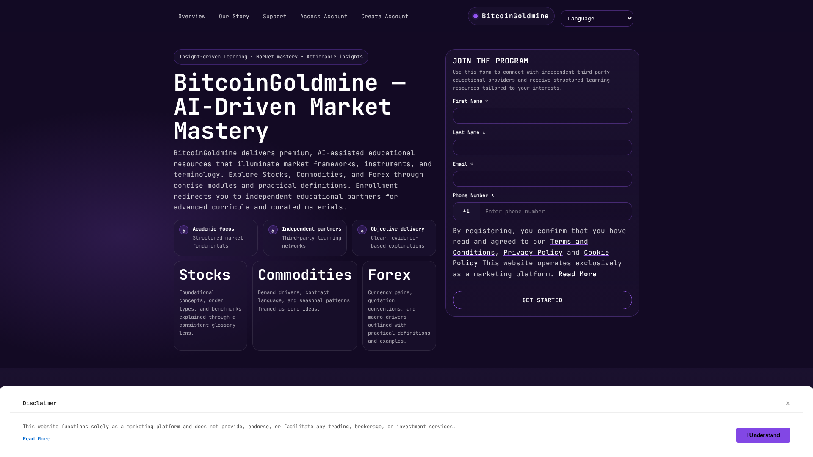Open the +1 country code selector
The image size is (813, 457).
tap(466, 212)
